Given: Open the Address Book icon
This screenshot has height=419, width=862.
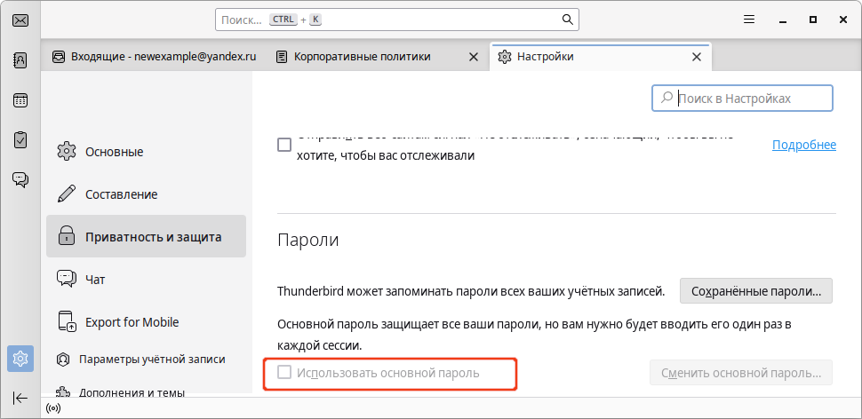Looking at the screenshot, I should [20, 60].
